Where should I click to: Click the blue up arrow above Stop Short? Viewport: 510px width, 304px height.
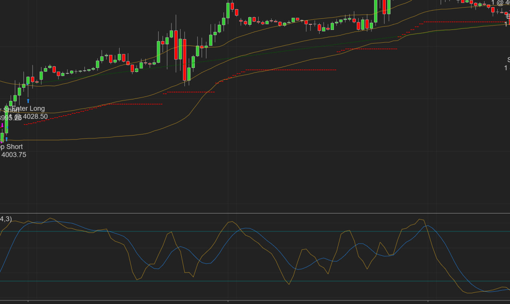(x=6, y=139)
